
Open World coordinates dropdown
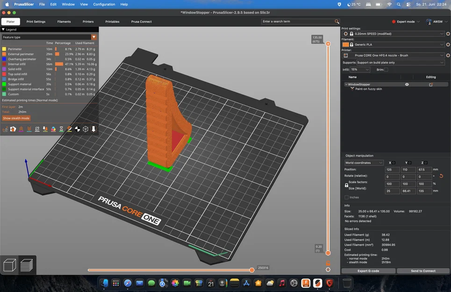point(364,163)
